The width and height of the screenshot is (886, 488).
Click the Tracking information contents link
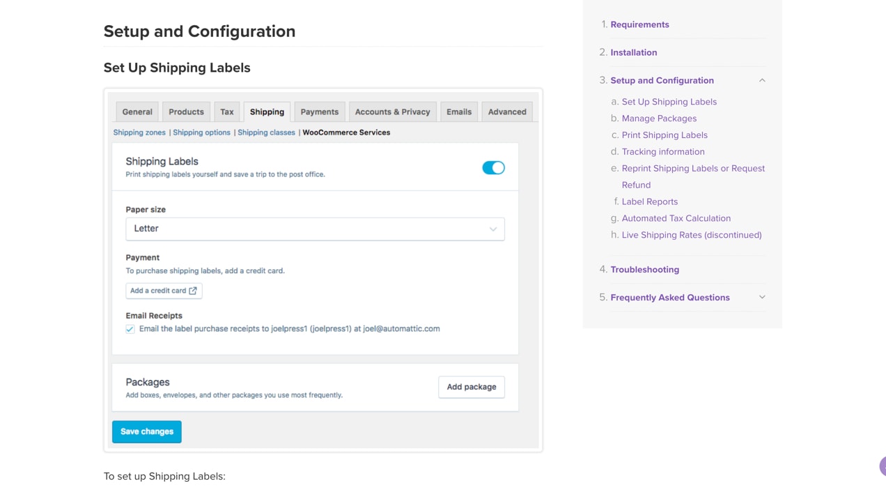pos(662,151)
